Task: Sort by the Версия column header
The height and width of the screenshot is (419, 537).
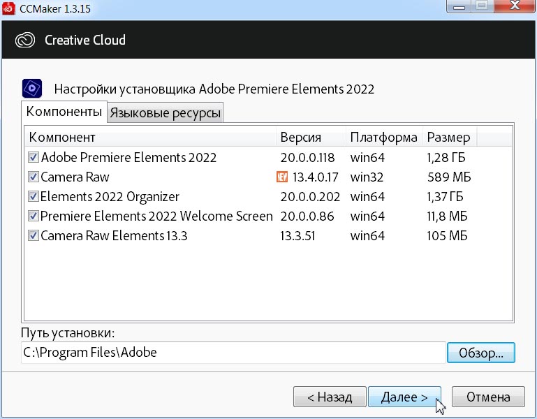Action: coord(311,138)
